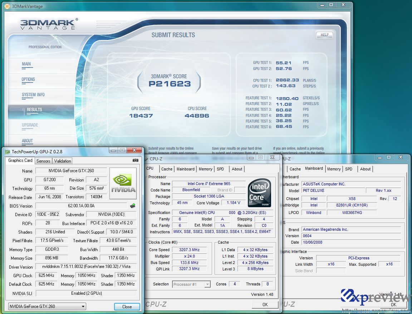Click the Driver Version field in GPU-Z

[86, 266]
